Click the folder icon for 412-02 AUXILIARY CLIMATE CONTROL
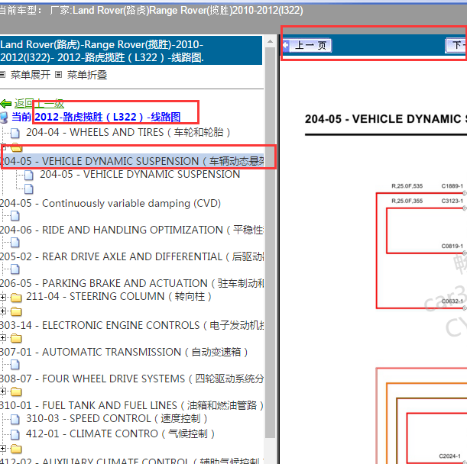467x464 pixels. (16, 449)
